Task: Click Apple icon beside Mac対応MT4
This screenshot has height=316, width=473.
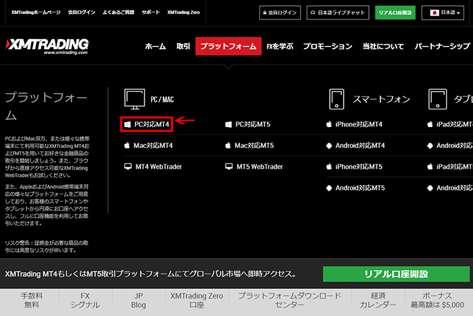Action: (x=127, y=145)
